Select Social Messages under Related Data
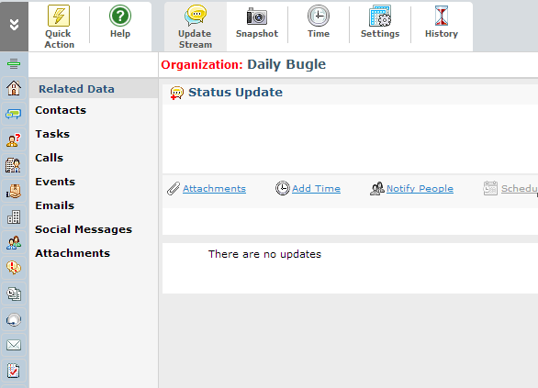538x388 pixels. click(84, 229)
